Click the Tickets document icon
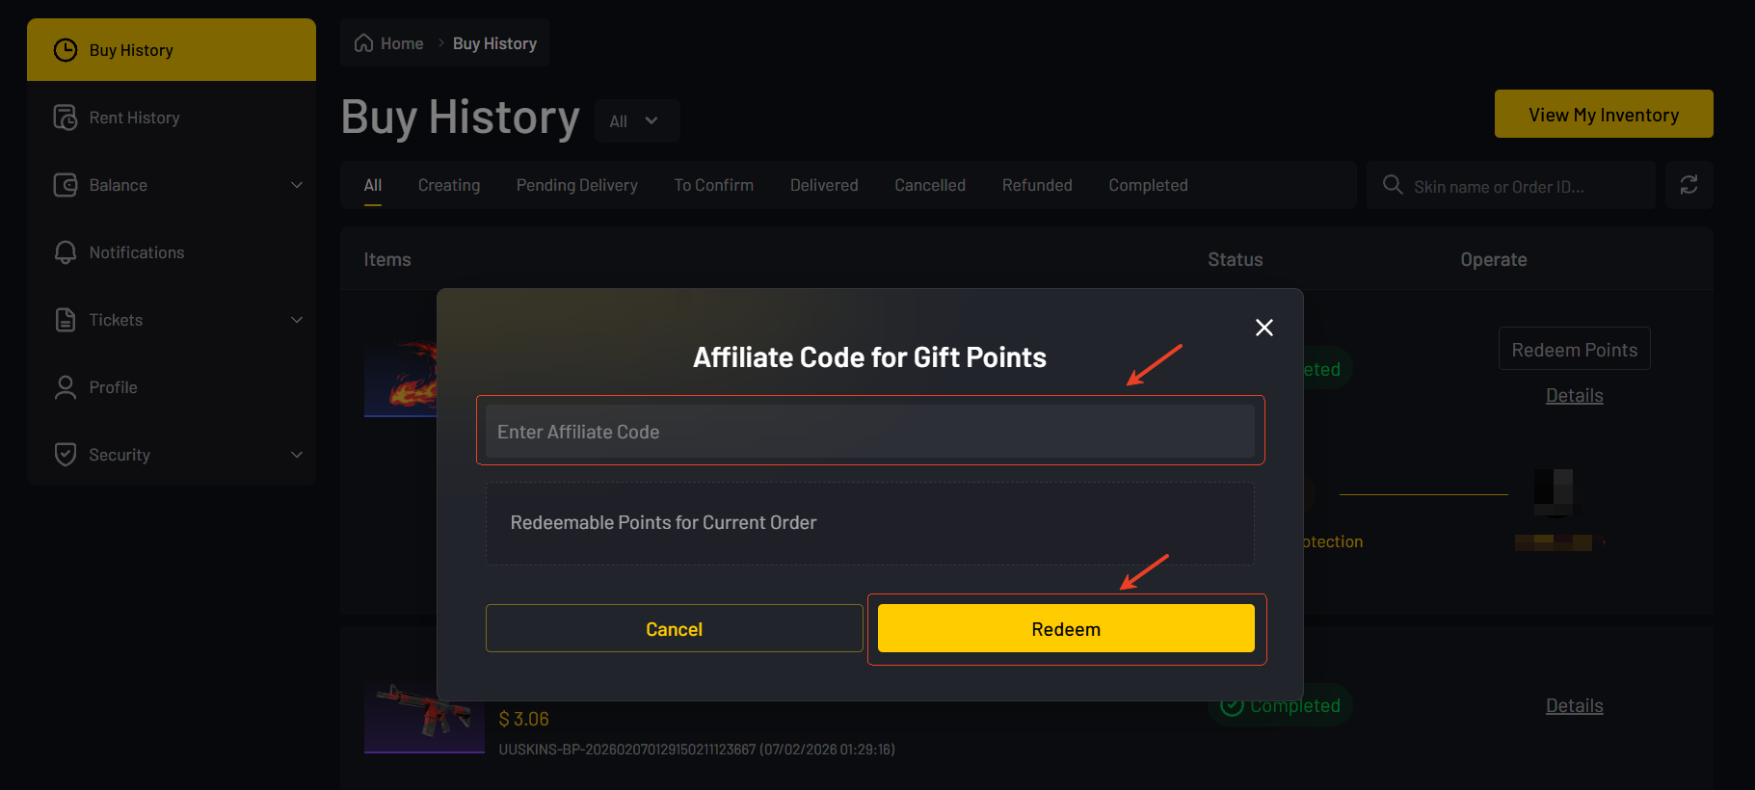 (x=66, y=320)
